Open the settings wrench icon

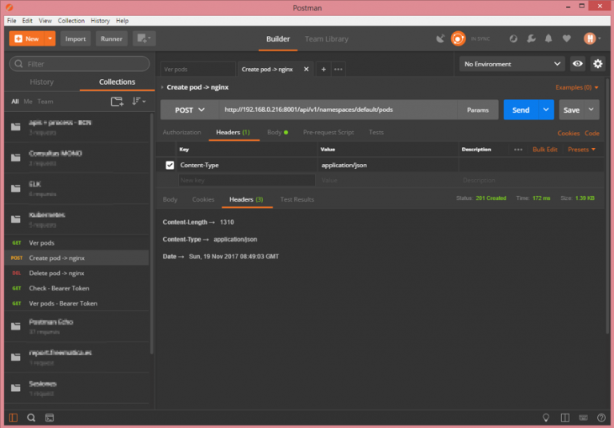click(531, 38)
